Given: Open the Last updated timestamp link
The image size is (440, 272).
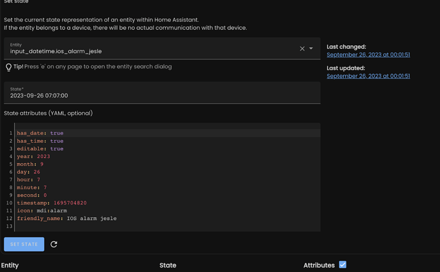Looking at the screenshot, I should click(x=368, y=76).
